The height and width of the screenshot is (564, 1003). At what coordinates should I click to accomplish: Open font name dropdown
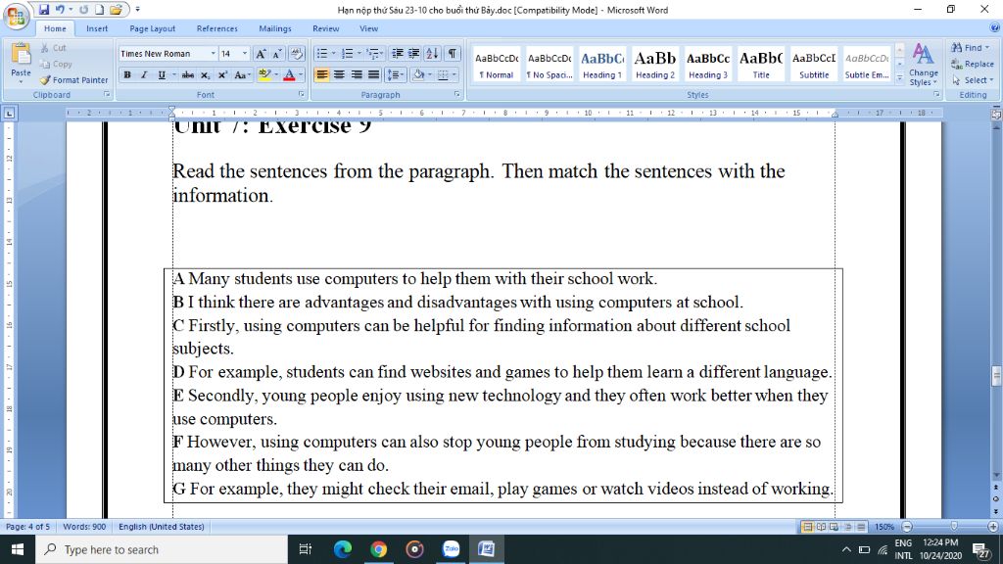pyautogui.click(x=213, y=54)
